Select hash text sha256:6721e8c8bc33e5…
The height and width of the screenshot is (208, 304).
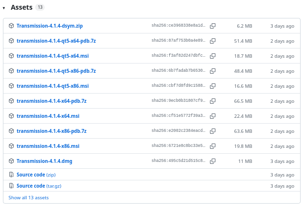[x=179, y=145]
